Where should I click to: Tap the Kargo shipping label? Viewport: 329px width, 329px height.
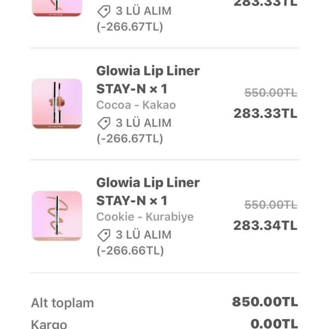tap(49, 324)
